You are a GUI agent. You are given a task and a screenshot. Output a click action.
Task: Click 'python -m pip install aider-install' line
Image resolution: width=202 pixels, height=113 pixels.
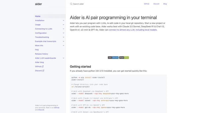pyautogui.click(x=88, y=78)
